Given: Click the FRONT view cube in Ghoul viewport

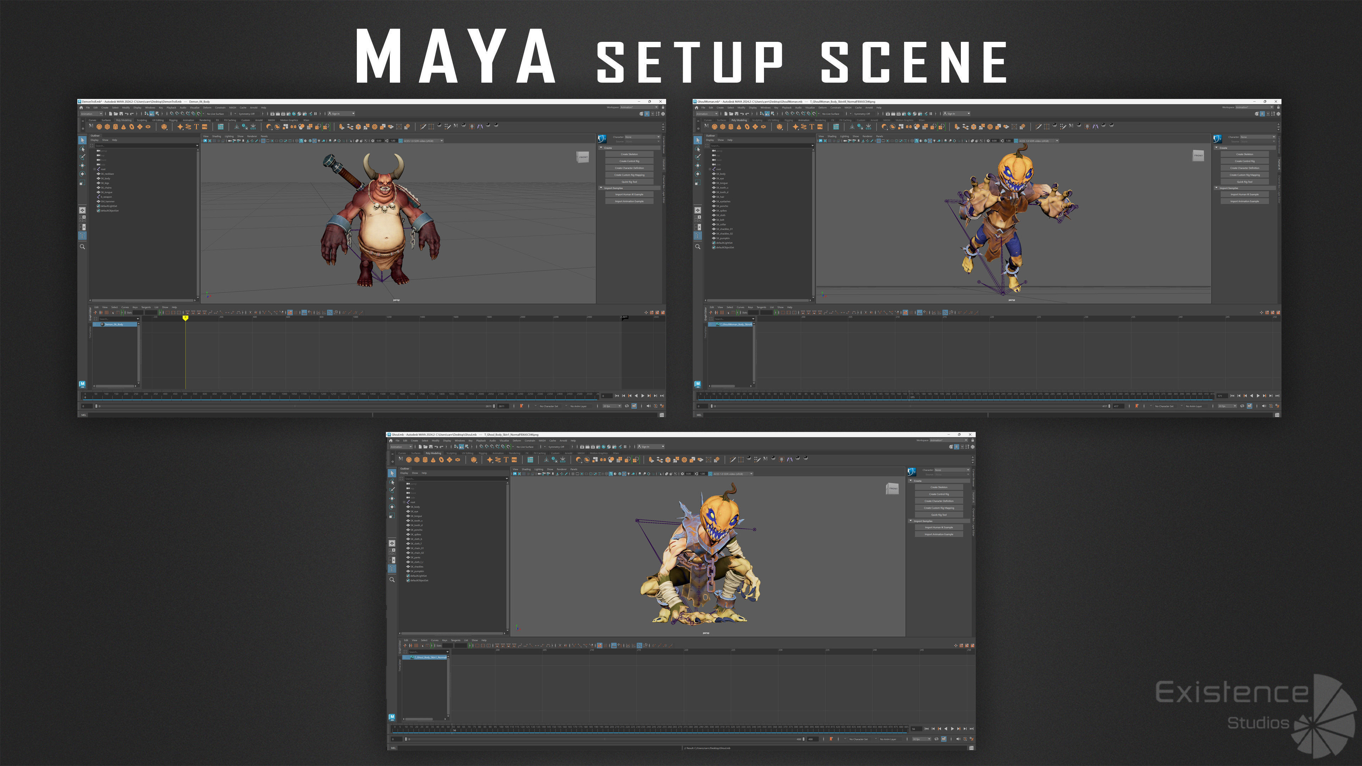Looking at the screenshot, I should (x=892, y=489).
